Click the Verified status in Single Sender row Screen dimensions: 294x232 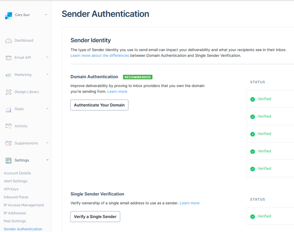click(x=264, y=216)
